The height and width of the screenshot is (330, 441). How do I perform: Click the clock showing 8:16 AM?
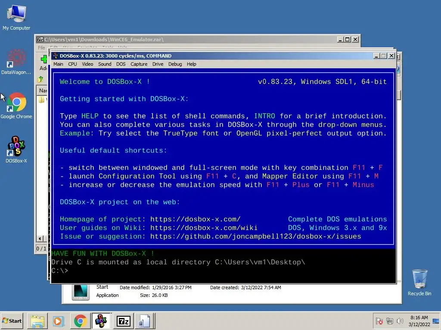tap(419, 321)
